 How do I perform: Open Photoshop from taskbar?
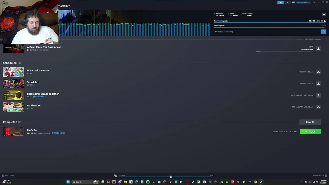250,182
